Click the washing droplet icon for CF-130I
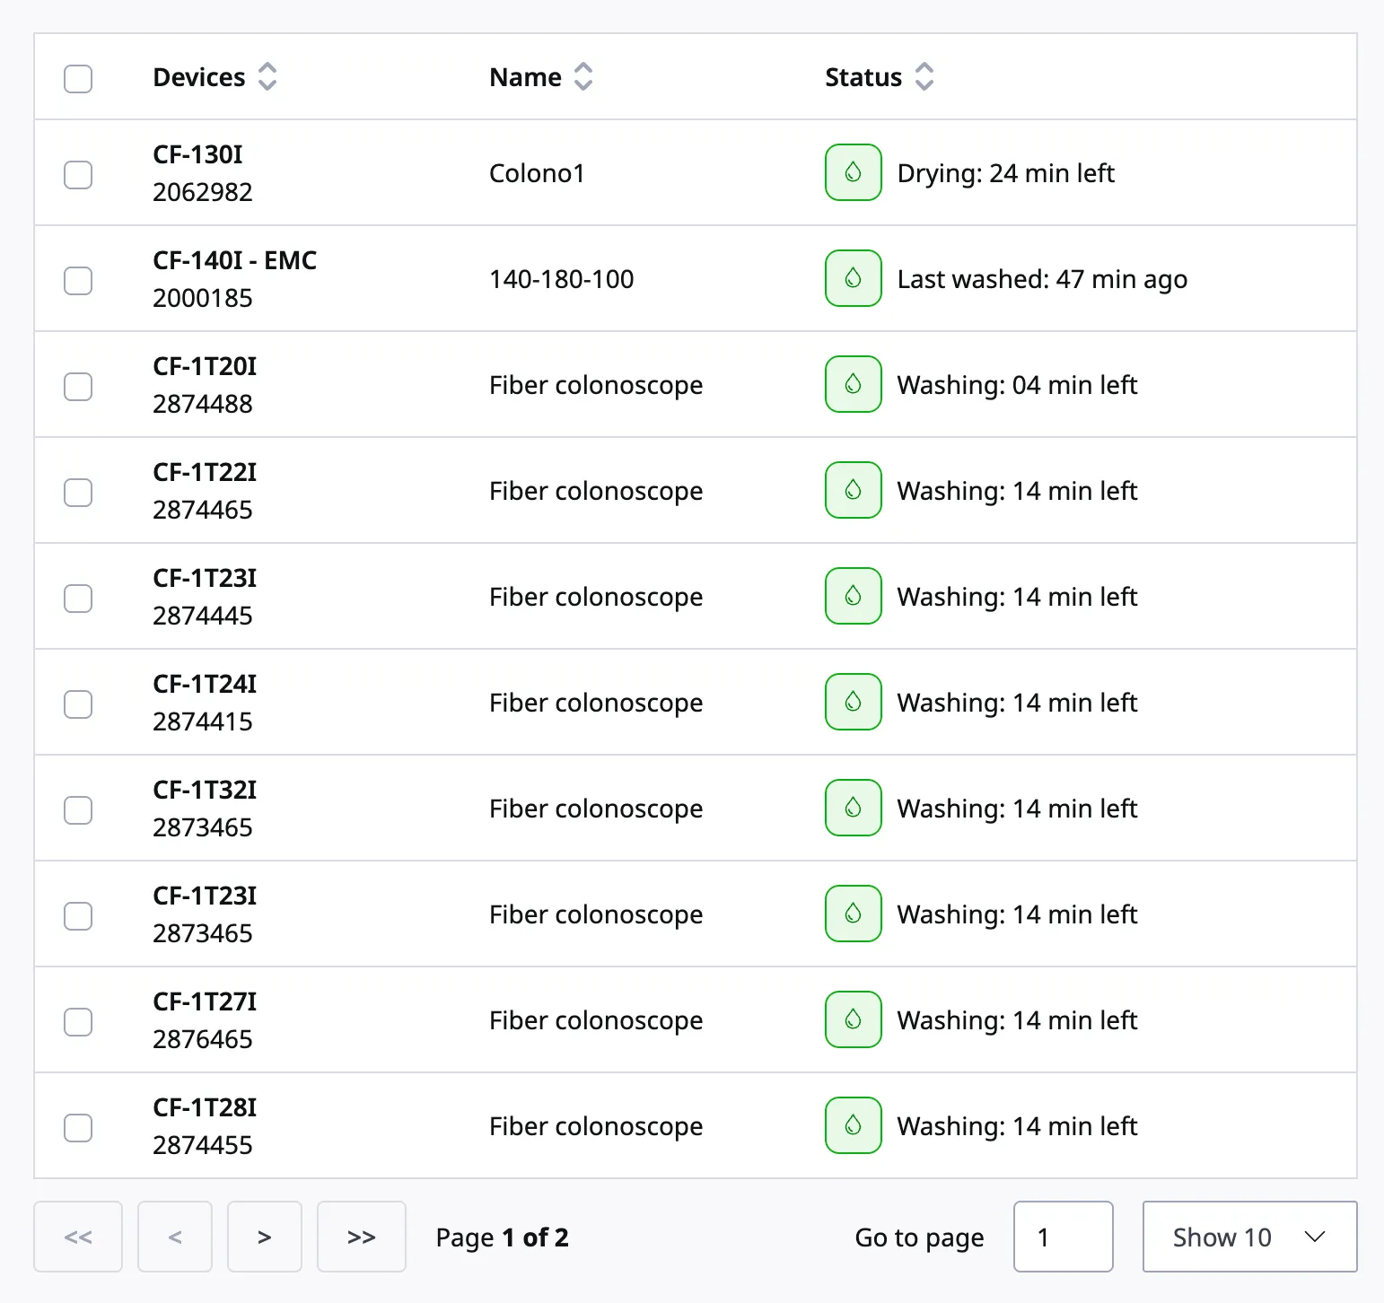 (853, 172)
